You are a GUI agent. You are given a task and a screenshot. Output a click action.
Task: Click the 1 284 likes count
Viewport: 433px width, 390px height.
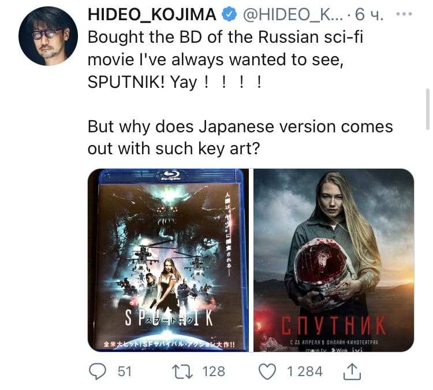(x=305, y=371)
